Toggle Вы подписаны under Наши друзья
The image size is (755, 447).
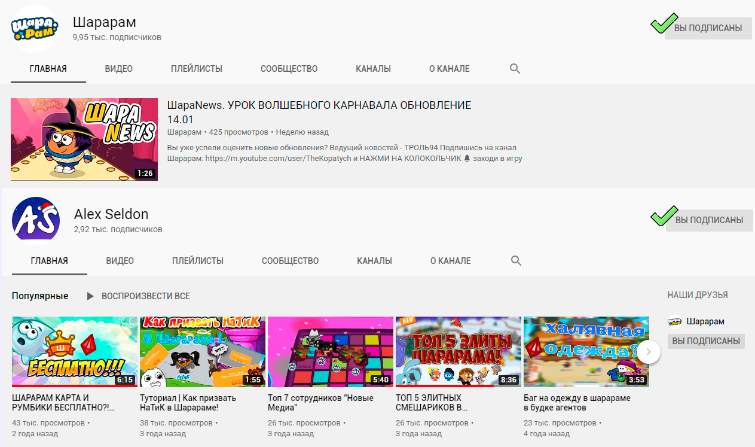pyautogui.click(x=706, y=341)
